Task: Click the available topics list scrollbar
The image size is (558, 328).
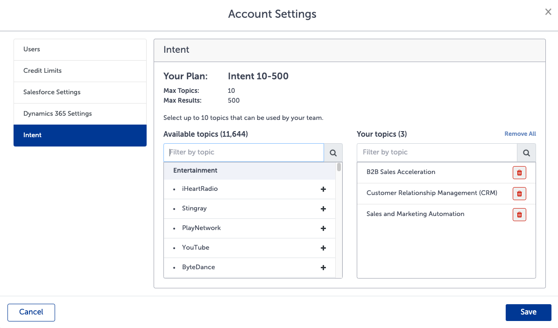Action: tap(339, 167)
